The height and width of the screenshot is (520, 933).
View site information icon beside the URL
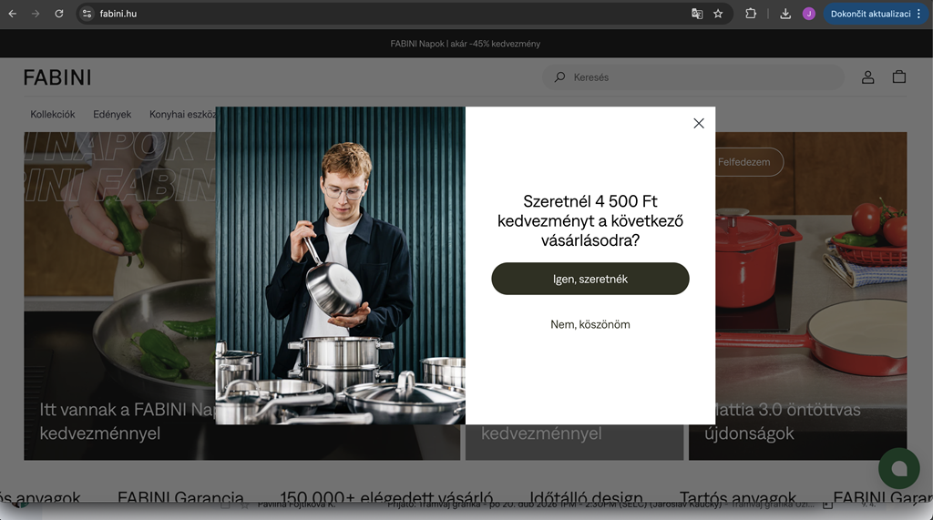[87, 14]
